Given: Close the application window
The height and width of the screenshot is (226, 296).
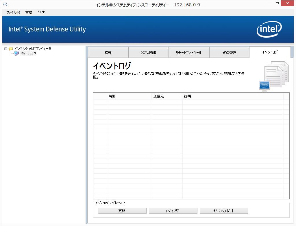Looking at the screenshot, I should [x=288, y=3].
